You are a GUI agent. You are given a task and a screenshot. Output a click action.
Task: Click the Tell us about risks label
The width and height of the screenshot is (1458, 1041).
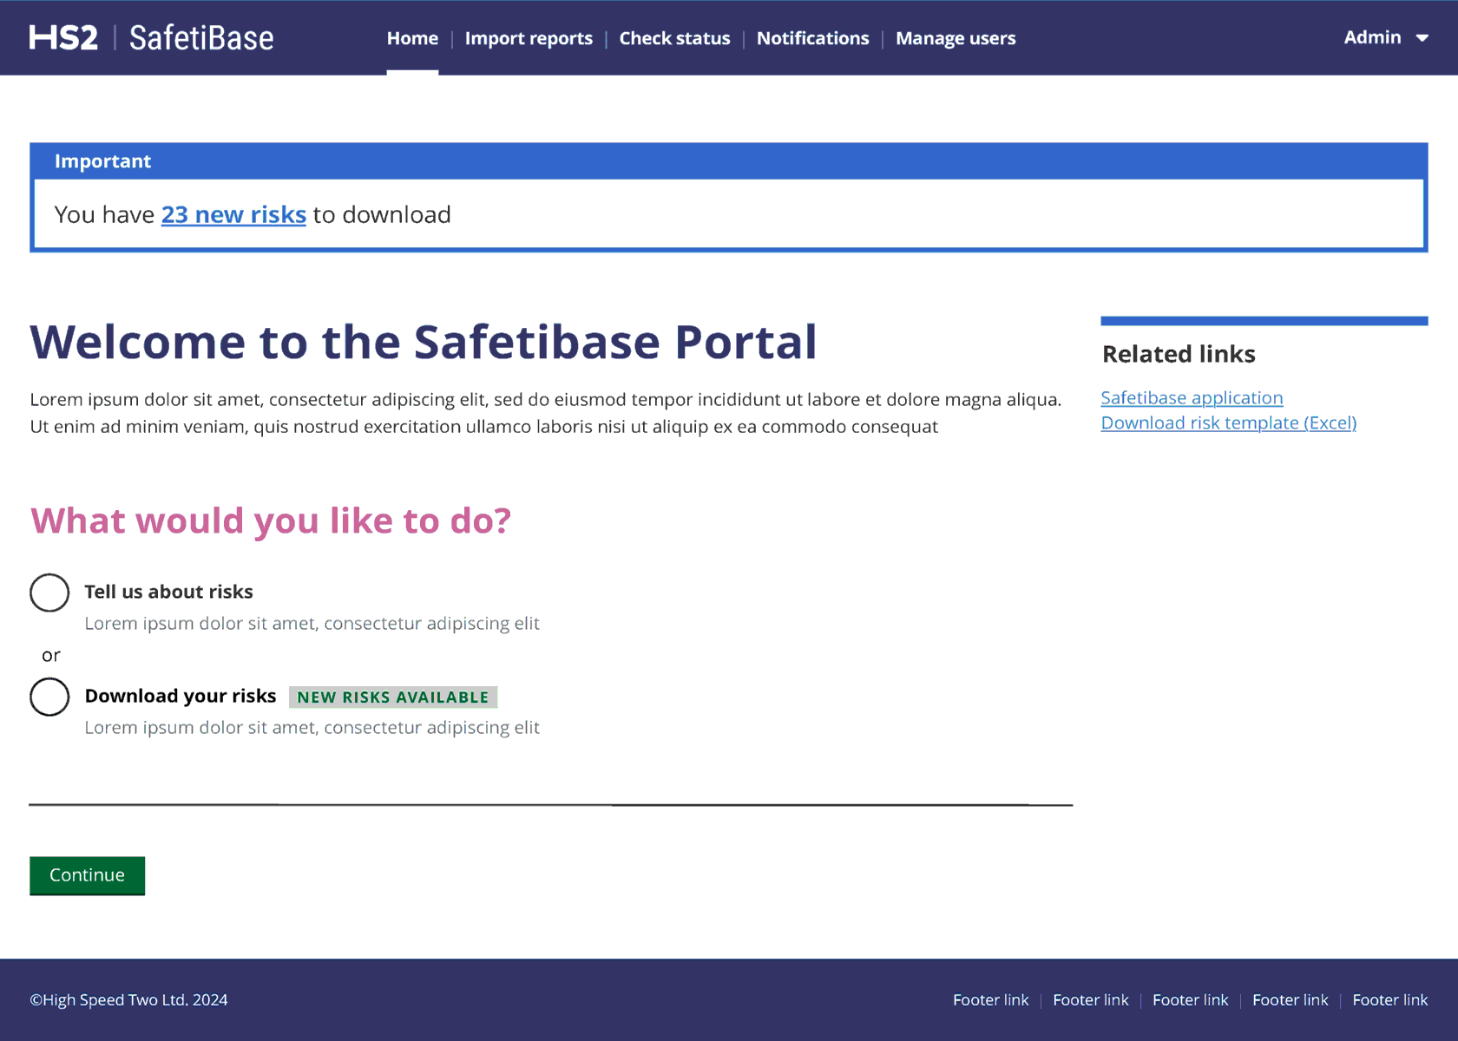(x=168, y=592)
